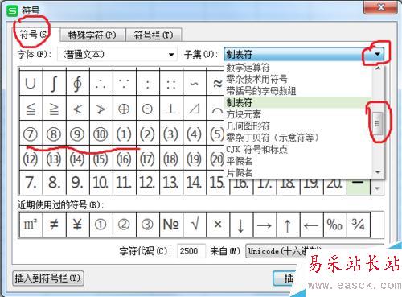Select the parenthesized number ⑶

point(171,134)
